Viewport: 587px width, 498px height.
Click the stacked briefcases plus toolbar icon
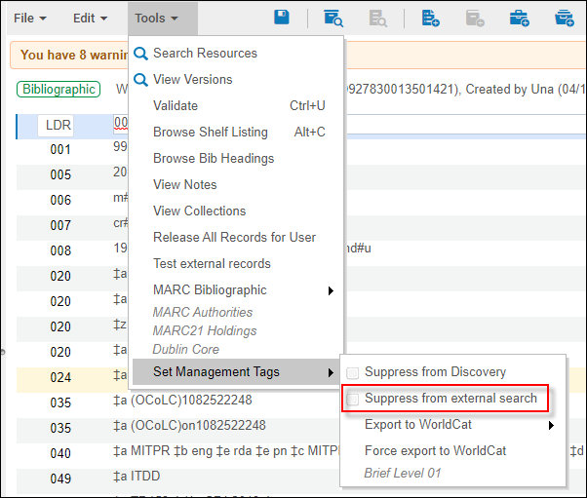pos(565,18)
